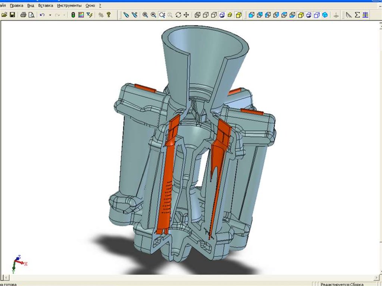
Task: Open Print Preview from the toolbar
Action: [x=31, y=15]
